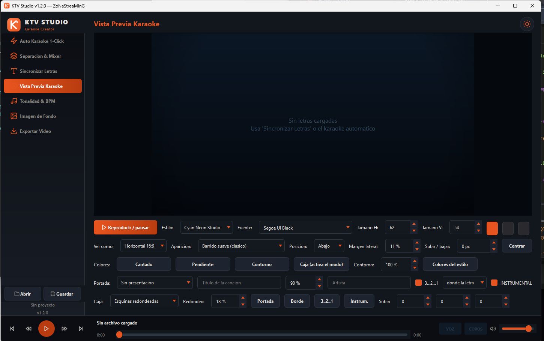Open the Sincronizar Letras section

click(43, 71)
